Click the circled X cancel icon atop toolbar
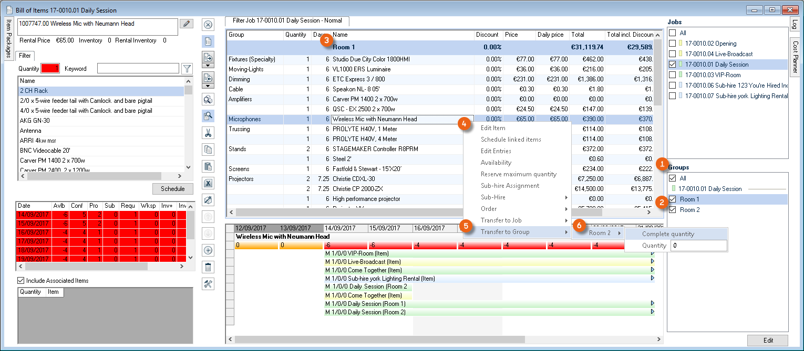Viewport: 804px width, 351px height. pos(208,25)
